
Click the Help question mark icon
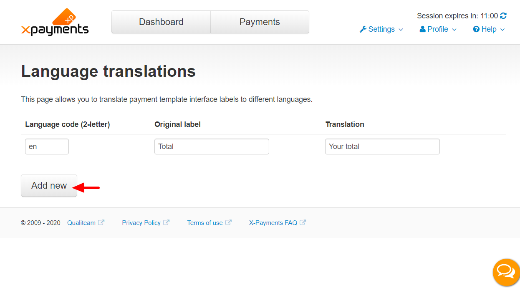[x=476, y=29]
